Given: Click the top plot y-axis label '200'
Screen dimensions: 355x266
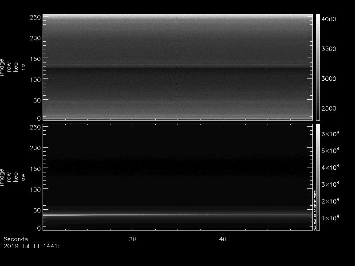Looking at the screenshot, I should (35, 38).
